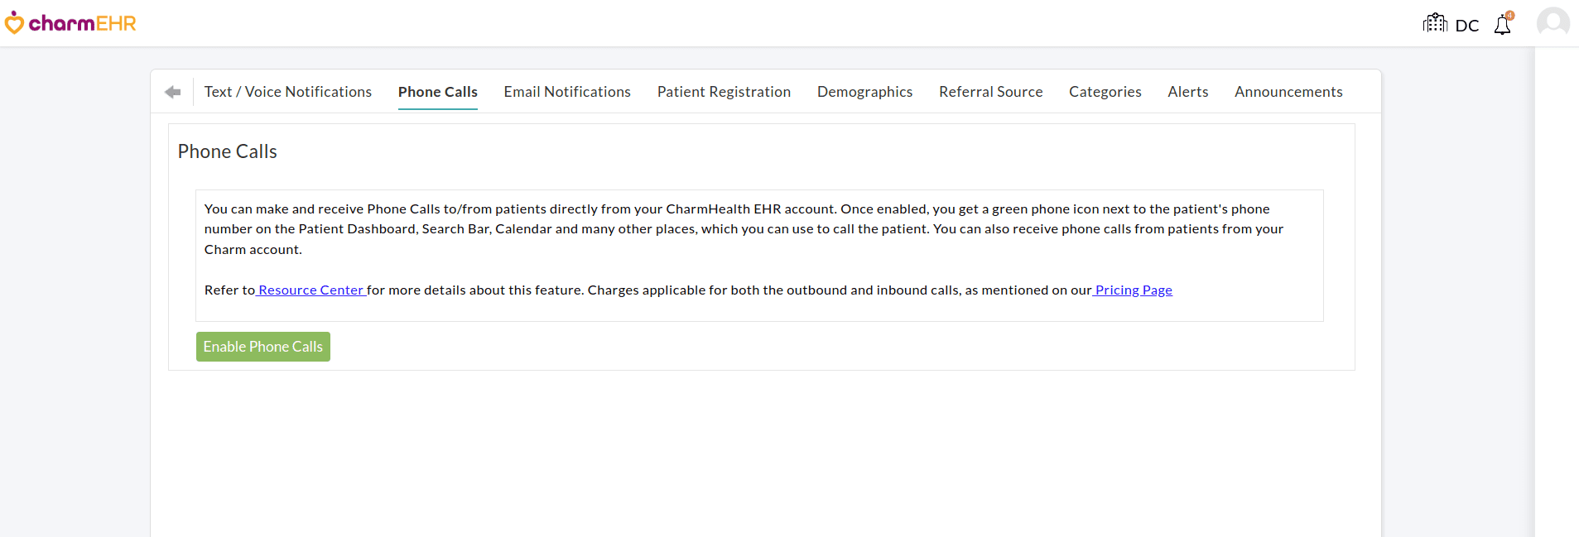Screen dimensions: 1579x537
Task: Open the Categories tab
Action: pyautogui.click(x=1105, y=92)
